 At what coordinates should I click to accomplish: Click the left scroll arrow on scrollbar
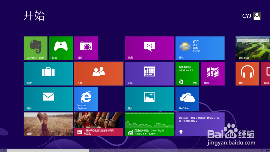tap(4, 150)
